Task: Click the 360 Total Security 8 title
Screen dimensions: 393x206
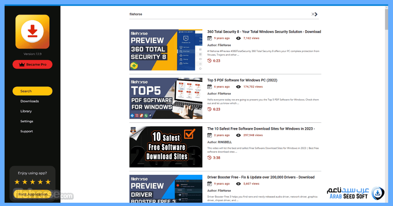Action: click(x=264, y=32)
